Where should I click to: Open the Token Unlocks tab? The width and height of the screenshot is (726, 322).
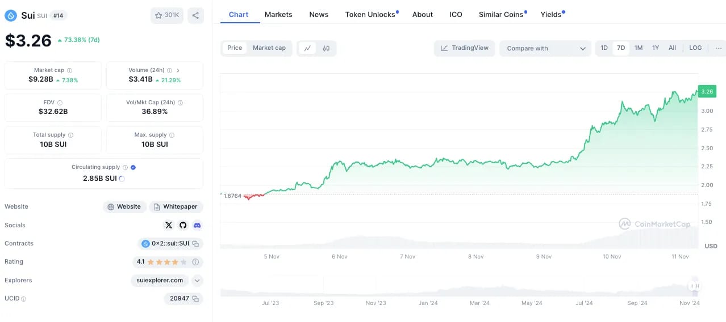[x=370, y=15]
